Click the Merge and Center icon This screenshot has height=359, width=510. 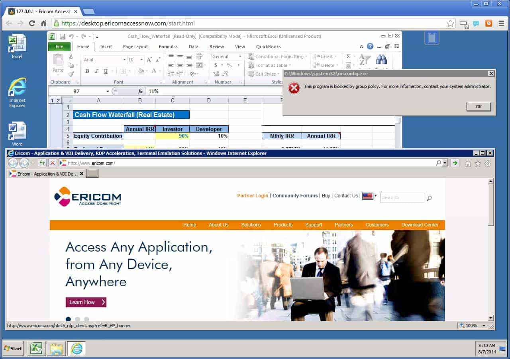(200, 65)
